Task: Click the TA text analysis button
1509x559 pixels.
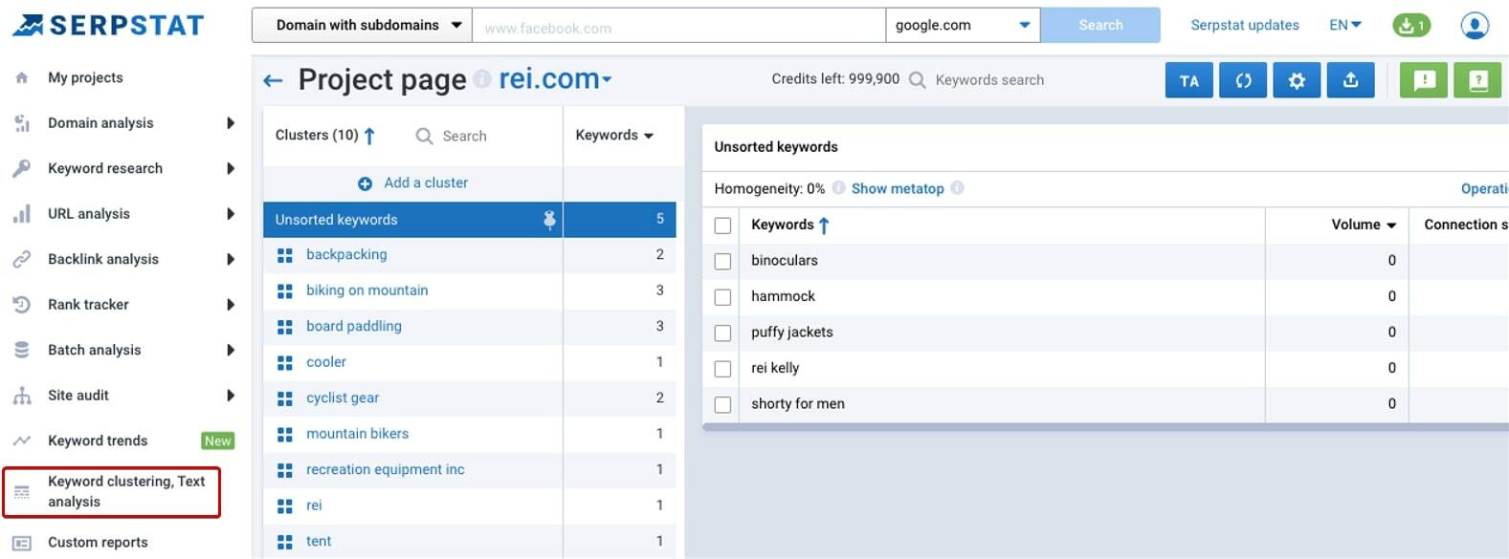Action: (1189, 80)
